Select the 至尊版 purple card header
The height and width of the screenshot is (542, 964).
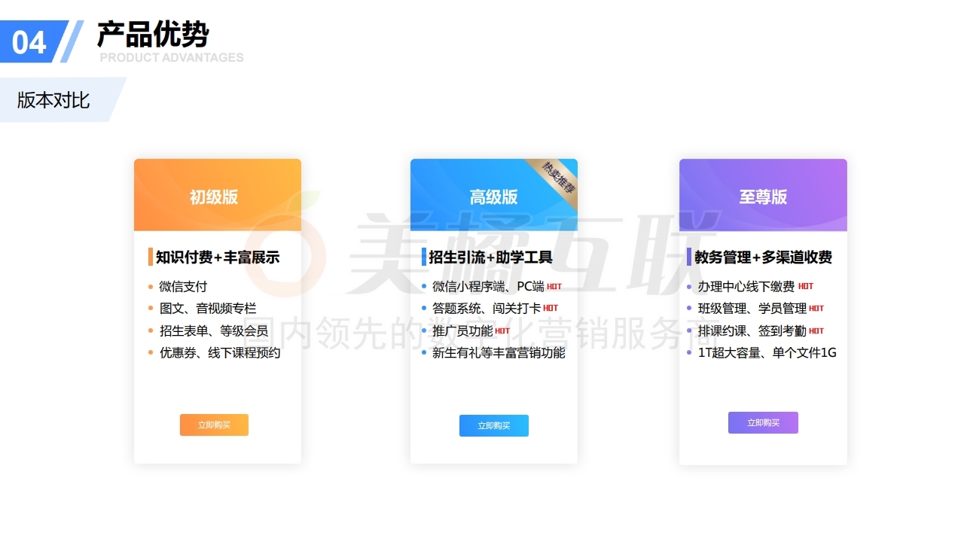click(x=763, y=195)
